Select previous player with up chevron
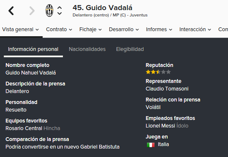The height and width of the screenshot is (157, 228). pos(60,8)
